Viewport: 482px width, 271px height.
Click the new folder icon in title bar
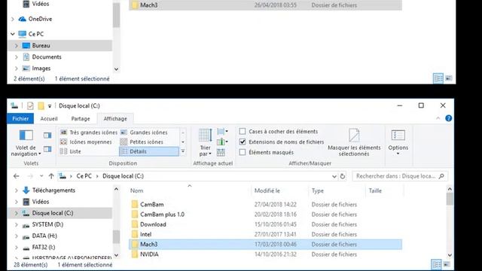[x=41, y=106]
